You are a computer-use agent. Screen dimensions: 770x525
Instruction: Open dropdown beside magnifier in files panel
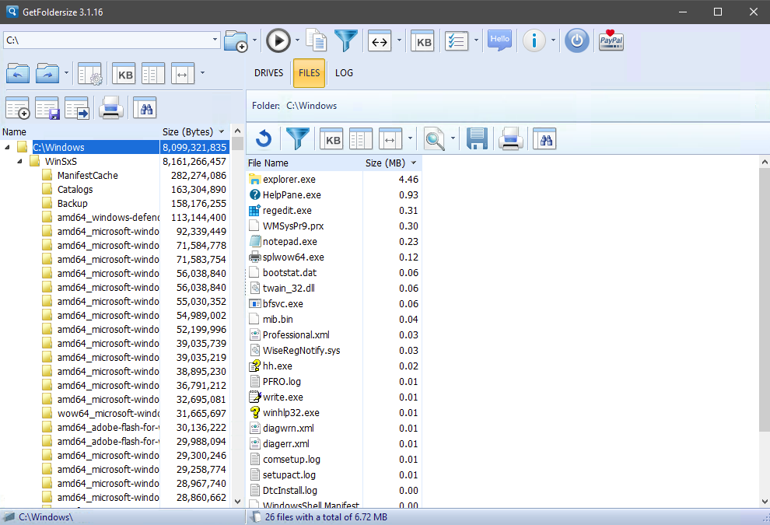453,139
